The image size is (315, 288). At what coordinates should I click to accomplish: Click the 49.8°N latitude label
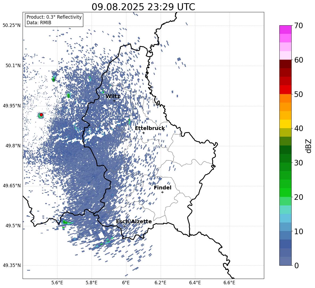tap(13, 146)
